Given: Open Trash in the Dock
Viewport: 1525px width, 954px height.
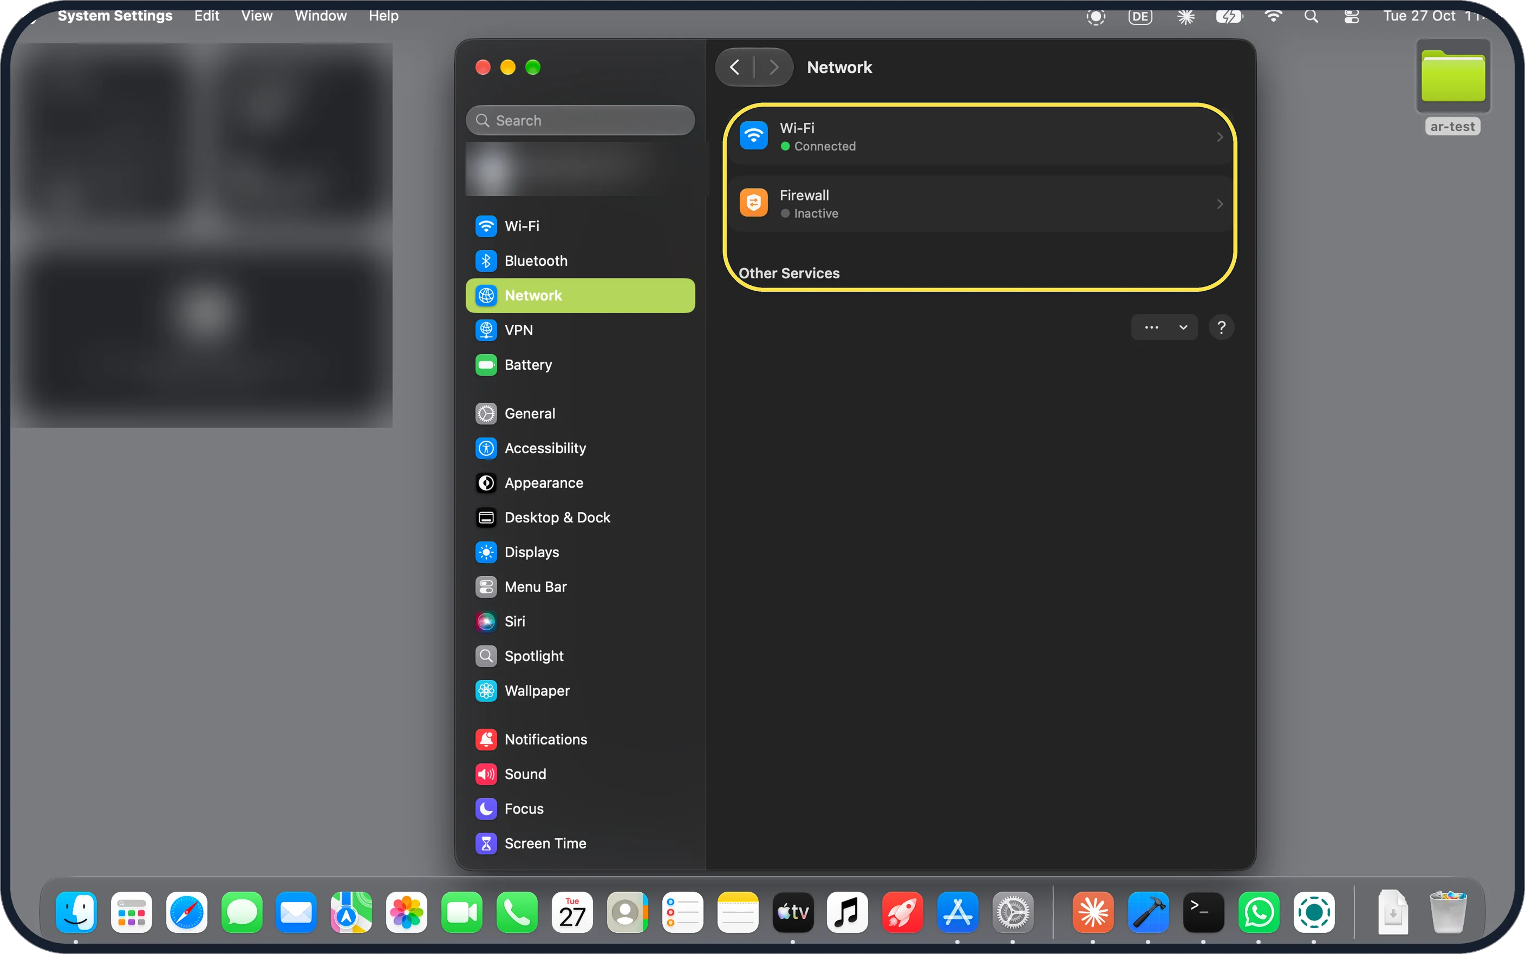Looking at the screenshot, I should 1448,912.
